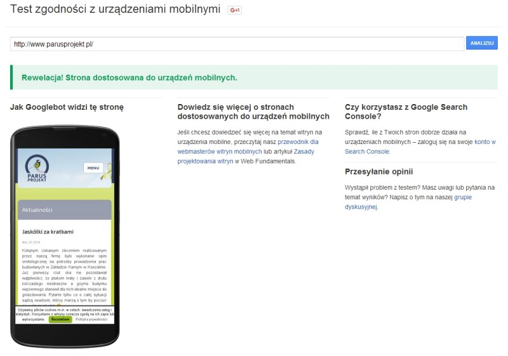Click the 'Jaskółki za kratkami' article title
Image resolution: width=508 pixels, height=356 pixels.
click(48, 232)
